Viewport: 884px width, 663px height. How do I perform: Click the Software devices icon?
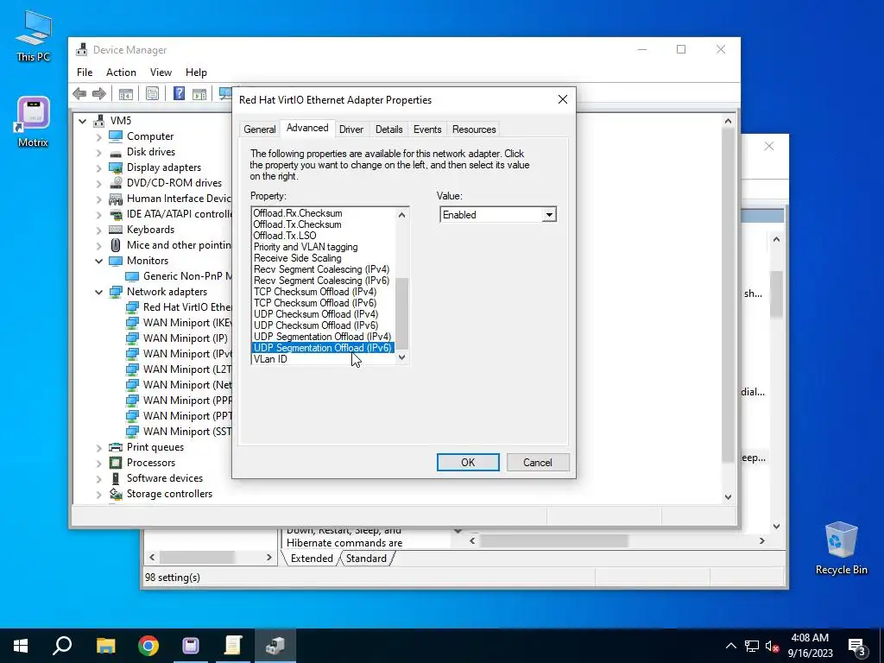116,478
